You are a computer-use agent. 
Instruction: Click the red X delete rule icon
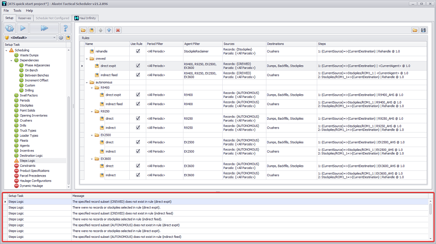(118, 30)
